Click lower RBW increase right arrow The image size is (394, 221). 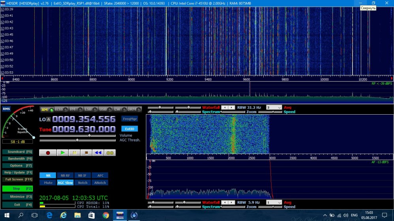click(x=231, y=202)
